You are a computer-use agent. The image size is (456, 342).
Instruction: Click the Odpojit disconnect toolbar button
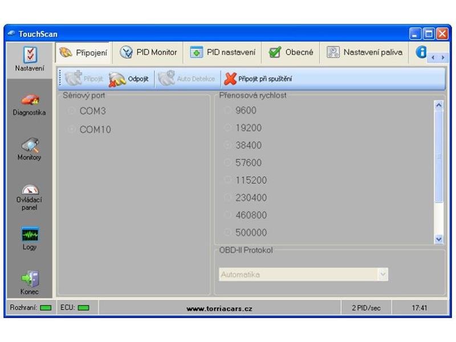click(129, 79)
